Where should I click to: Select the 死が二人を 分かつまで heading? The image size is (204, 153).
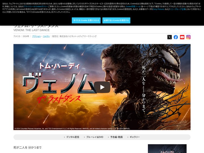click(x=27, y=148)
